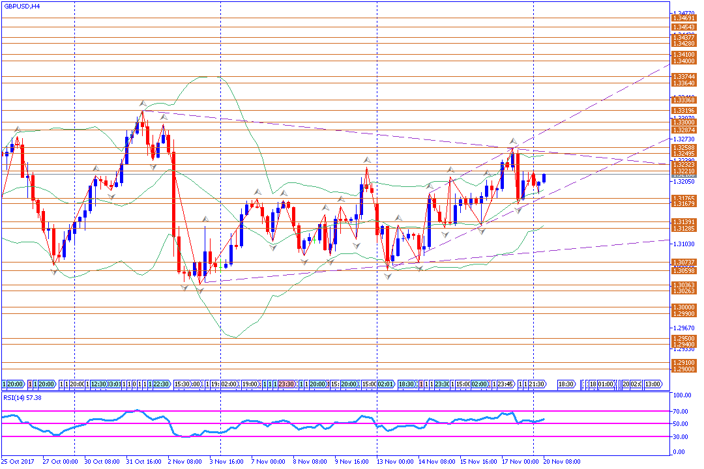The width and height of the screenshot is (704, 469).
Task: Click the 1.29400 price level tag
Action: click(684, 344)
